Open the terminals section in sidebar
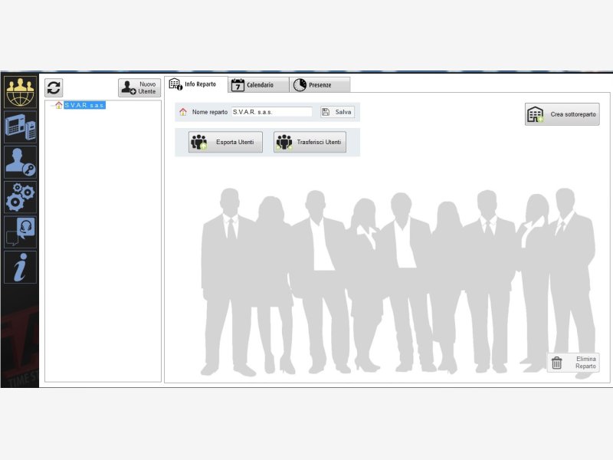Screen dimensions: 613x460 (x=20, y=125)
